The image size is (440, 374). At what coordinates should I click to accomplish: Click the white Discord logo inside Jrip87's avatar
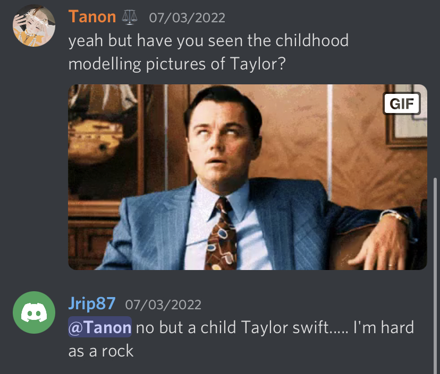tap(34, 312)
